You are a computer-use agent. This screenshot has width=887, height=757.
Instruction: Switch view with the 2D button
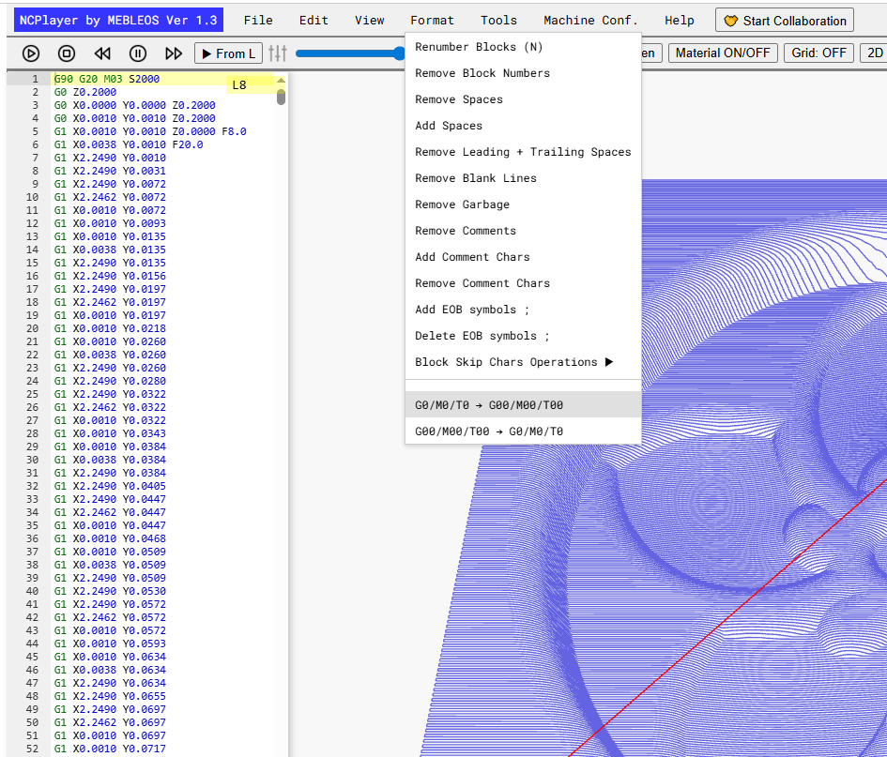[x=874, y=53]
